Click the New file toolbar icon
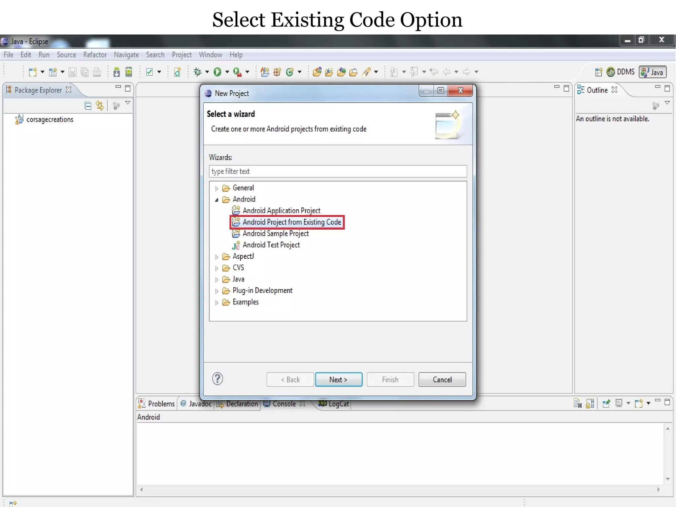Screen dimensions: 676x507 [33, 72]
